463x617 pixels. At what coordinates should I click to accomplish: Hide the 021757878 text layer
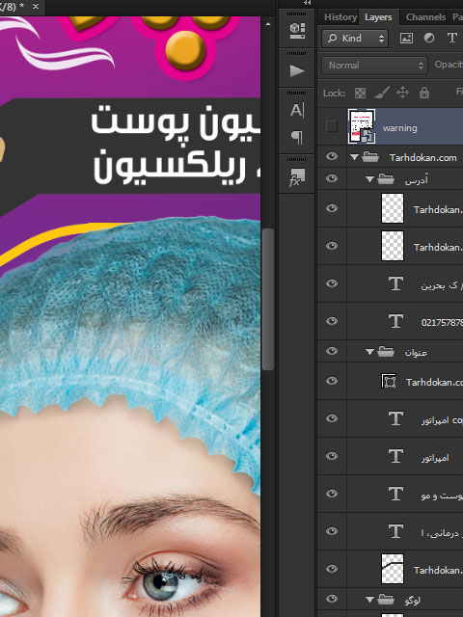(332, 321)
